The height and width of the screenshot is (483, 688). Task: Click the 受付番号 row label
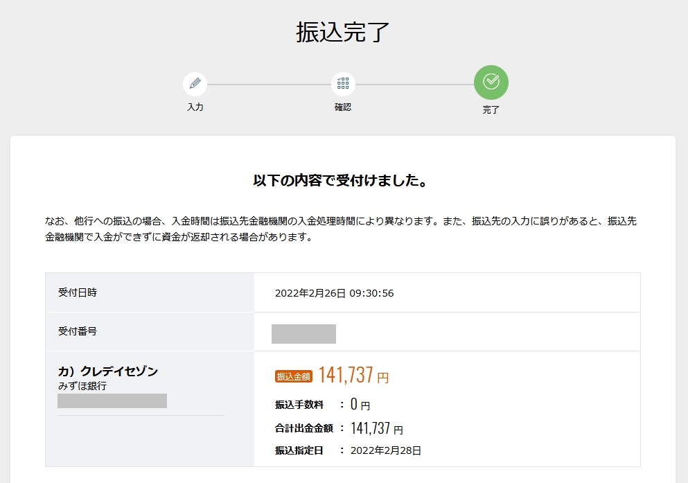coord(78,331)
